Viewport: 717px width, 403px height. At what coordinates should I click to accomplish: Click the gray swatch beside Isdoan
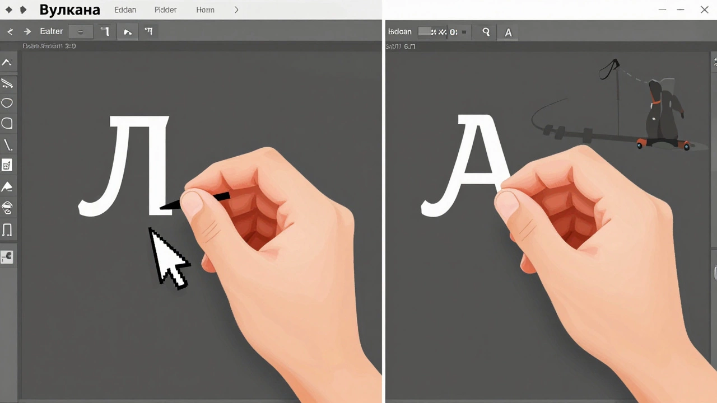(x=425, y=32)
